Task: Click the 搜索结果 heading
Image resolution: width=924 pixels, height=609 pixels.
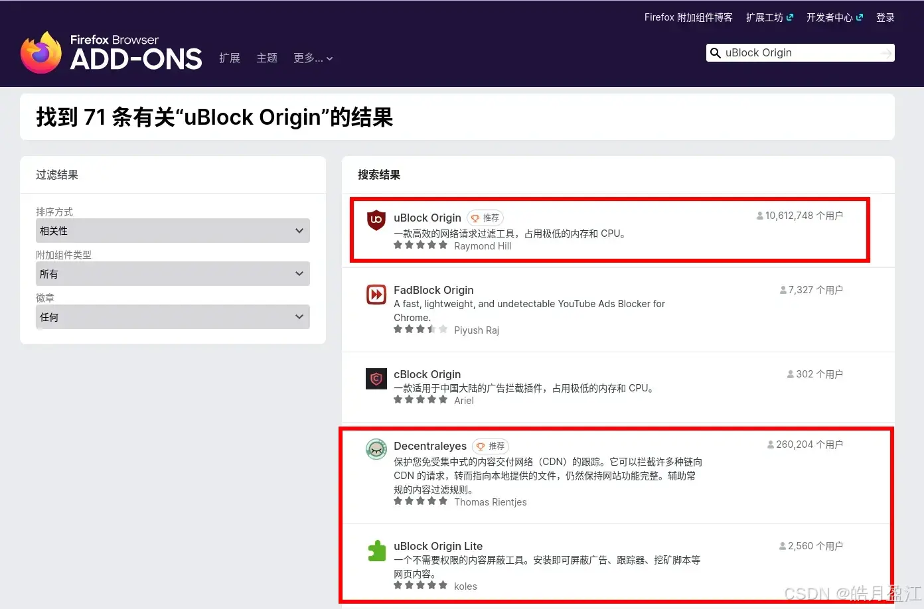Action: click(x=379, y=175)
